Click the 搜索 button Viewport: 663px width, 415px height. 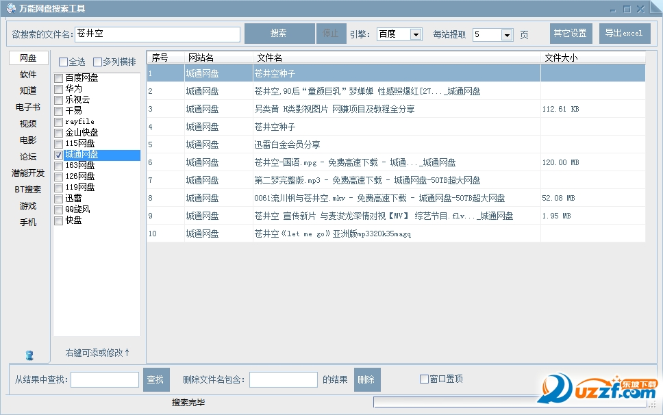(x=279, y=34)
